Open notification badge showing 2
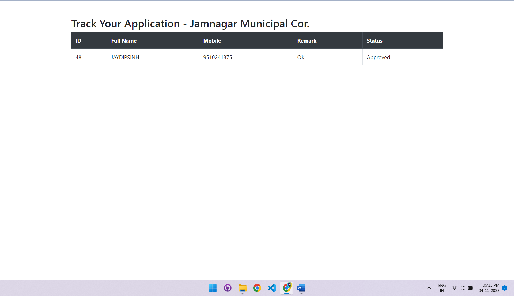The image size is (514, 296). (505, 288)
